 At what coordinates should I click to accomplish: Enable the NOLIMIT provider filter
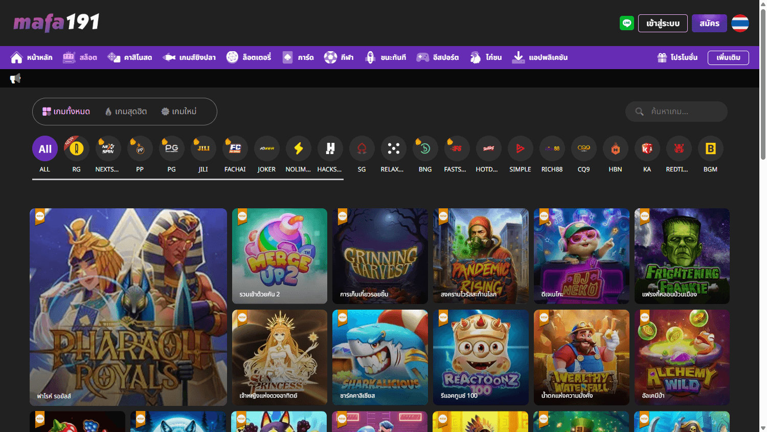[298, 148]
